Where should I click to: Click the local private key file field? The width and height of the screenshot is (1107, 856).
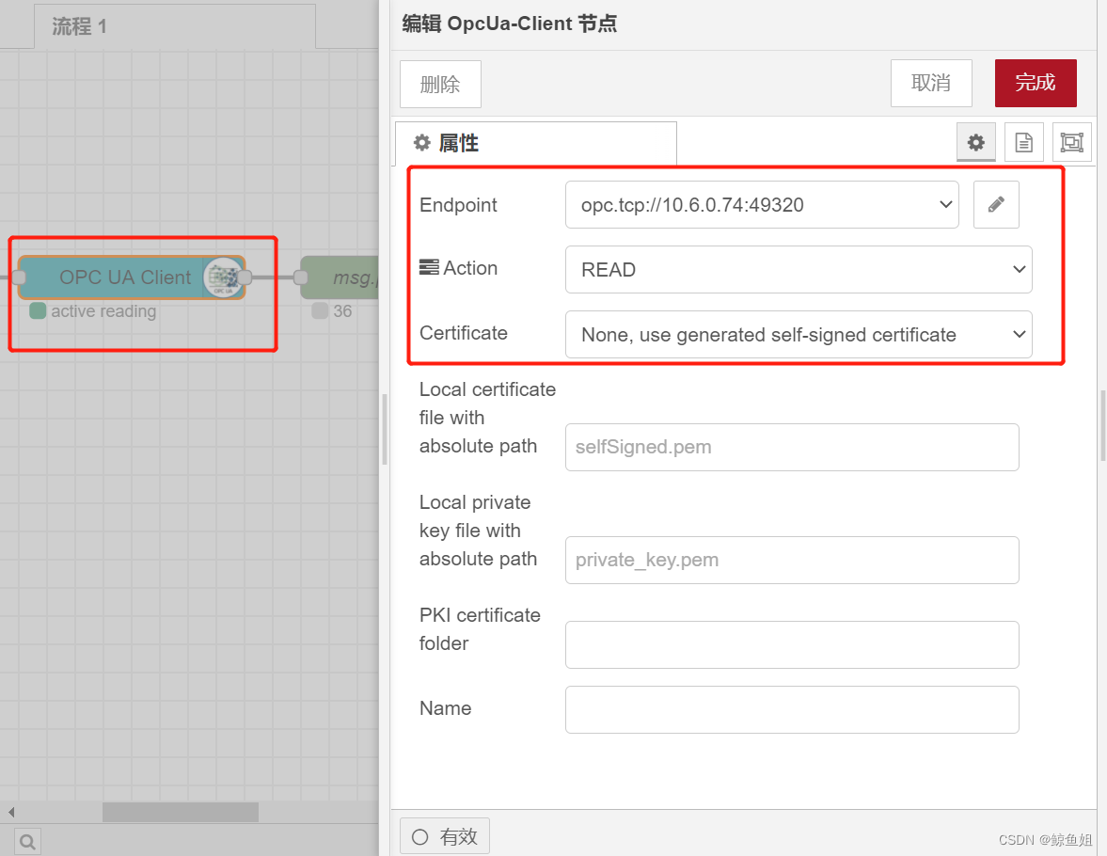(791, 560)
